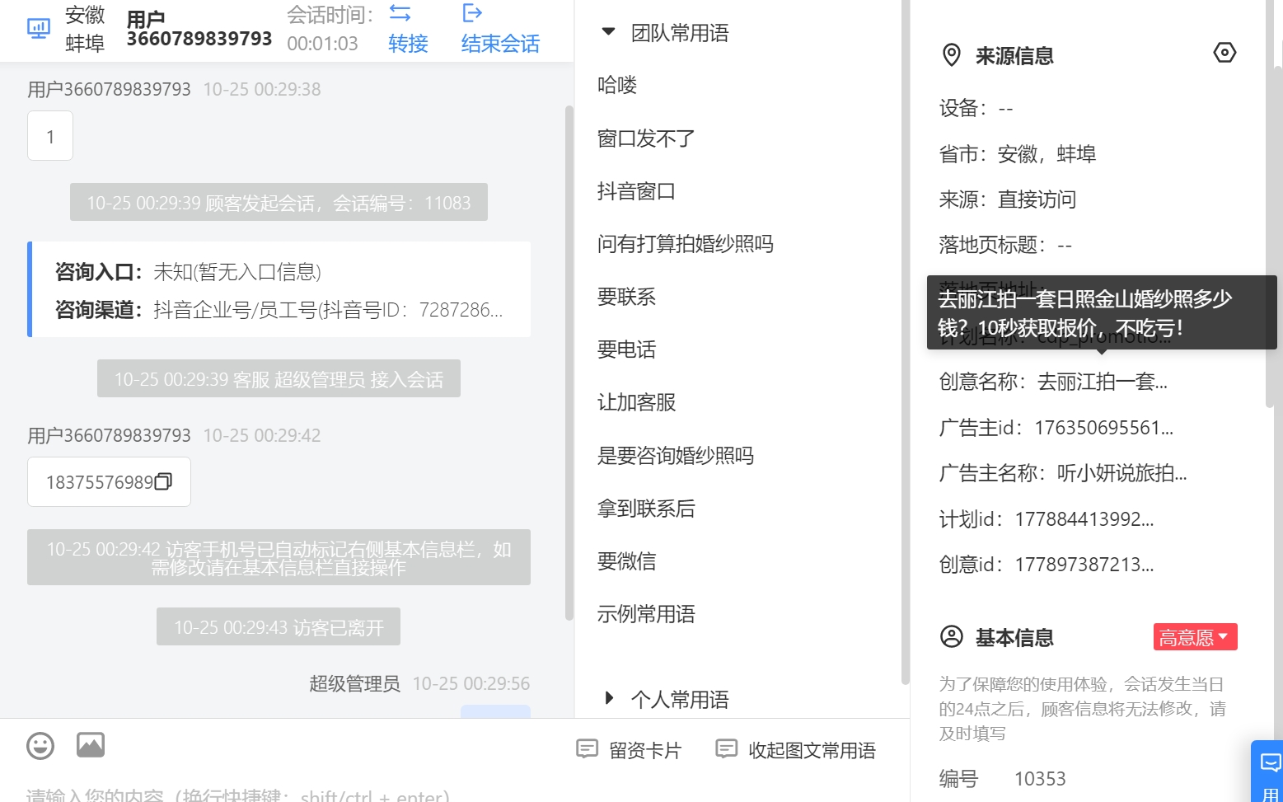Click the user avatar icon beside 基本信息
The width and height of the screenshot is (1283, 802).
click(952, 637)
